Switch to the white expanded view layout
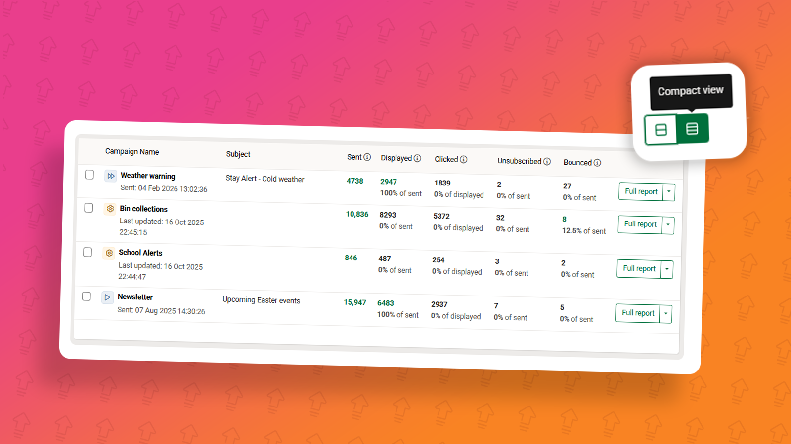791x444 pixels. pos(661,130)
